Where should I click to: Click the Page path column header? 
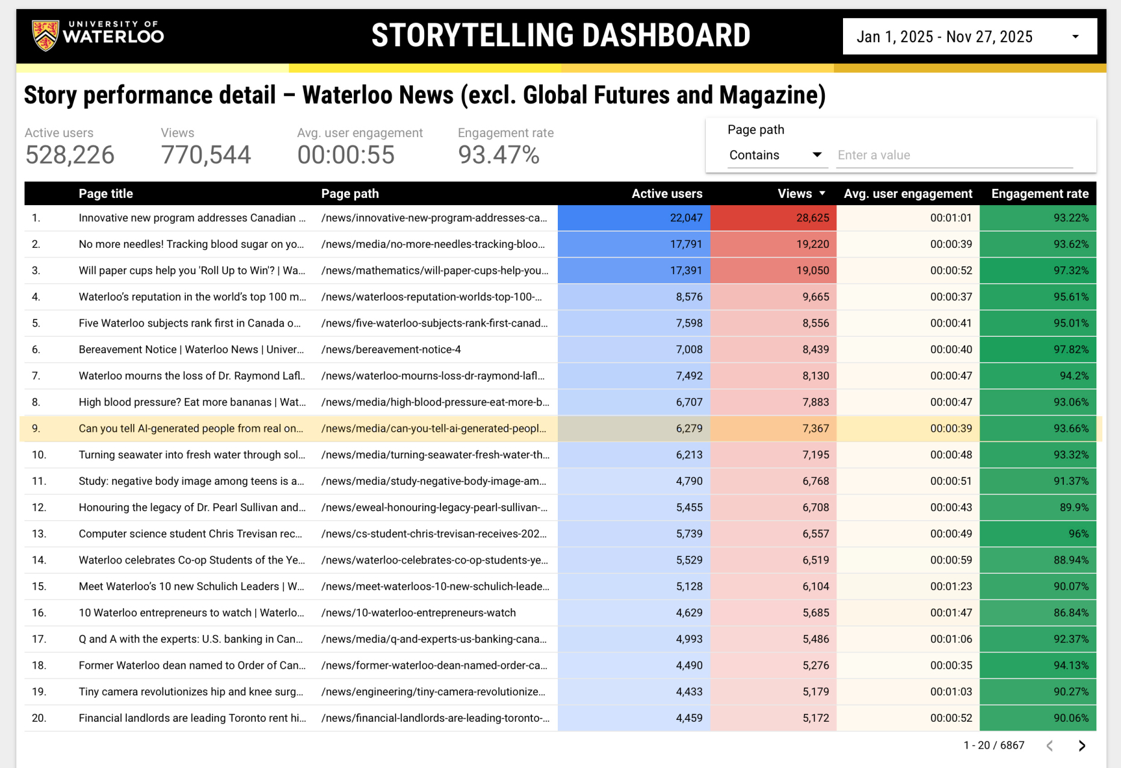[x=350, y=194]
